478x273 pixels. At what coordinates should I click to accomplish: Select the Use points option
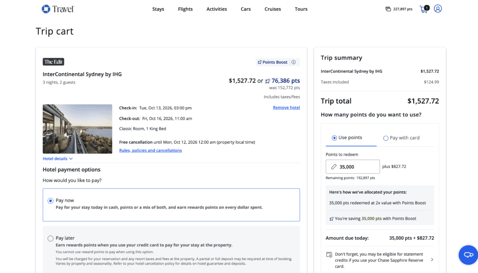[334, 138]
